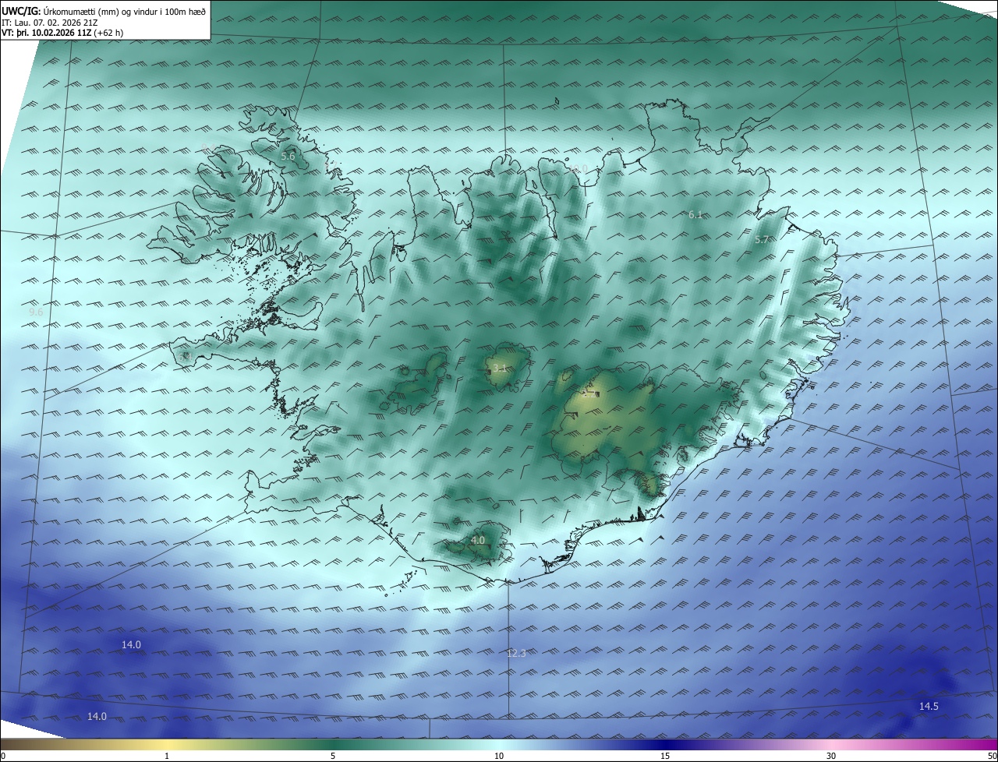Click the 15 tick label on color scale
The height and width of the screenshot is (762, 998).
click(665, 756)
